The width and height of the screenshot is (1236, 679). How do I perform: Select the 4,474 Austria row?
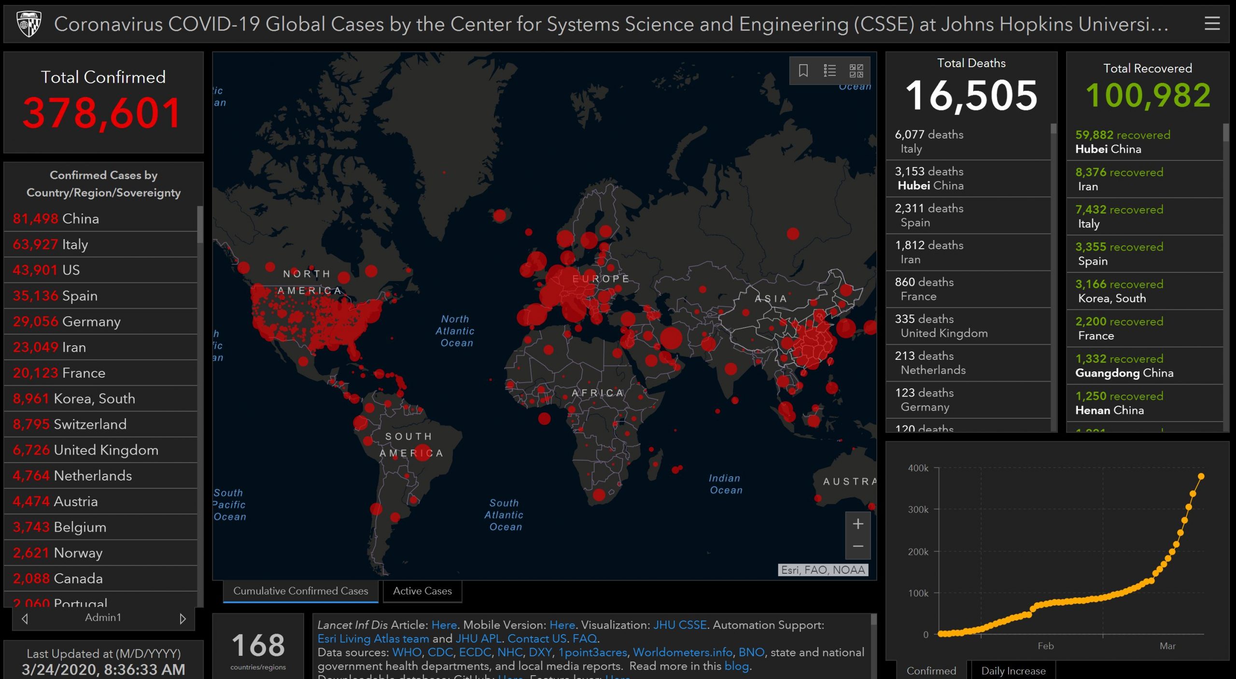click(100, 501)
